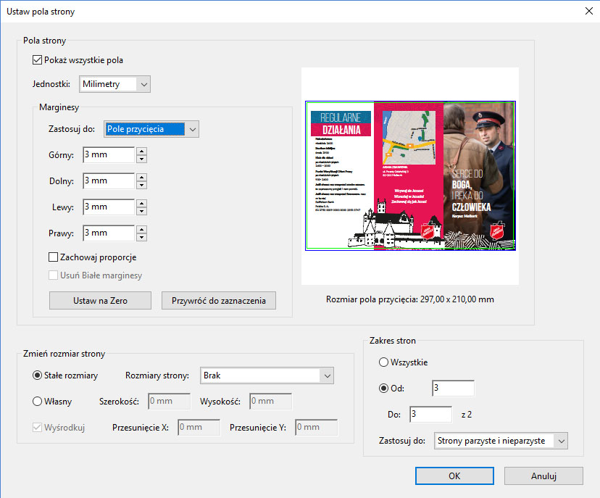Click the brochure page preview thumbnail

pyautogui.click(x=410, y=175)
